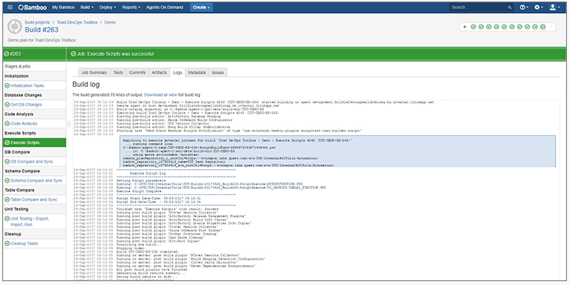Image resolution: width=570 pixels, height=285 pixels.
Task: Open the Create dropdown button
Action: coord(201,7)
